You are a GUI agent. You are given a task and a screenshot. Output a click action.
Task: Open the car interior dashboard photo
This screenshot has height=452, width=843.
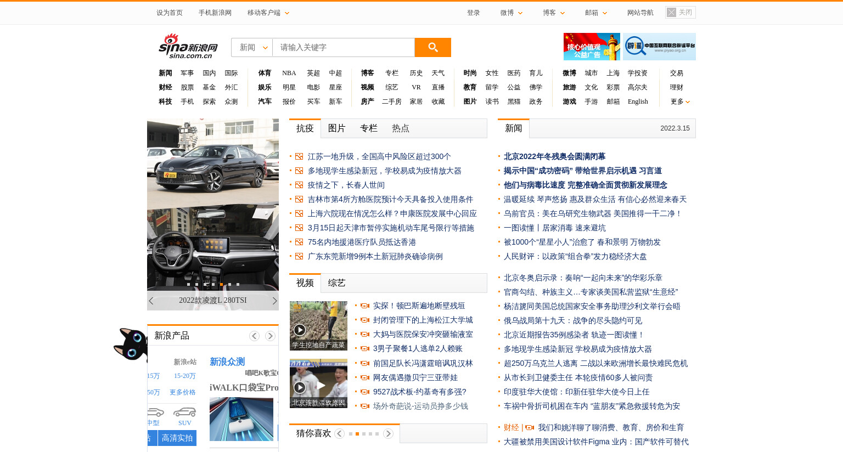click(213, 248)
